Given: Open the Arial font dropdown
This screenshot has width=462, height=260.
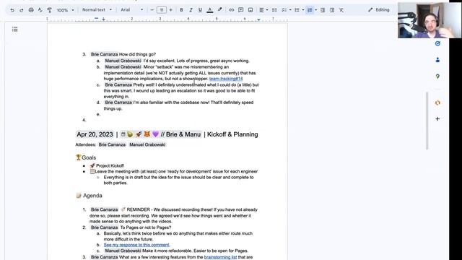Looking at the screenshot, I should (131, 9).
